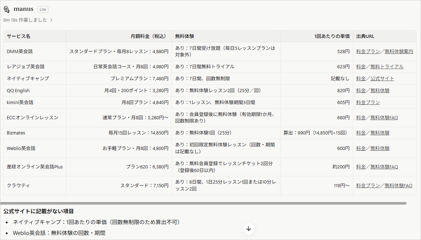Click the プラン620：6,380円 cell
Viewport: 421px width, 240px height.
[119, 167]
